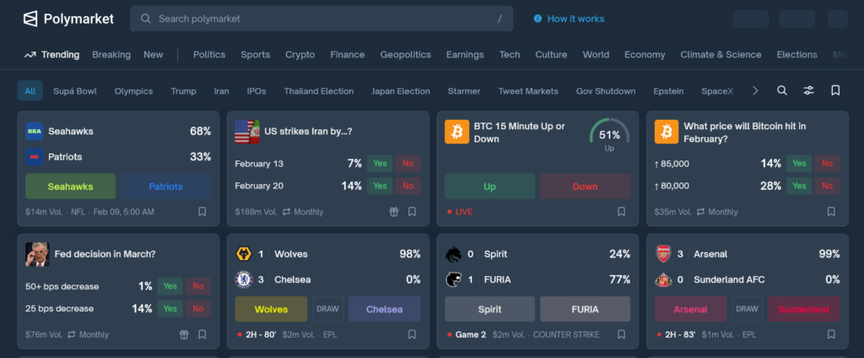864x358 pixels.
Task: Open the bookmarks icon in the filter row
Action: 835,90
